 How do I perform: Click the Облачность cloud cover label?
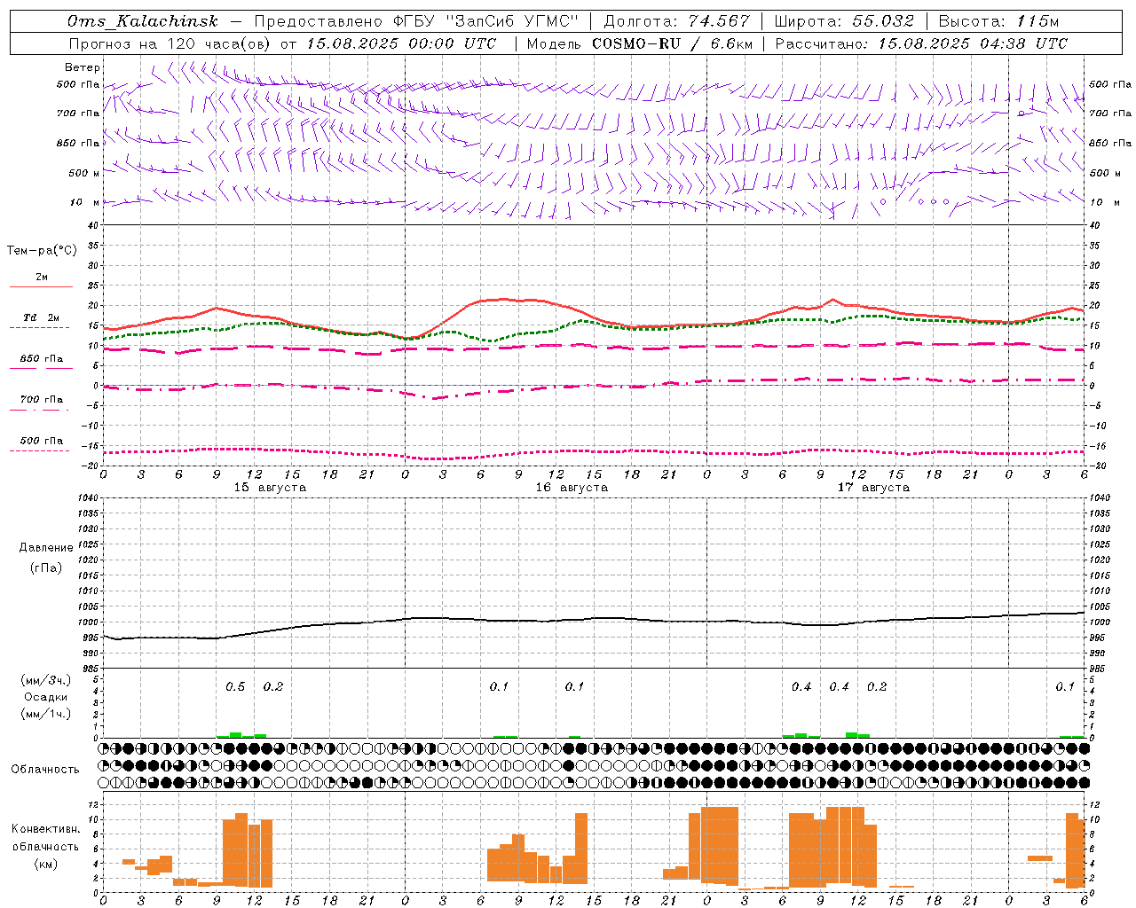point(45,769)
